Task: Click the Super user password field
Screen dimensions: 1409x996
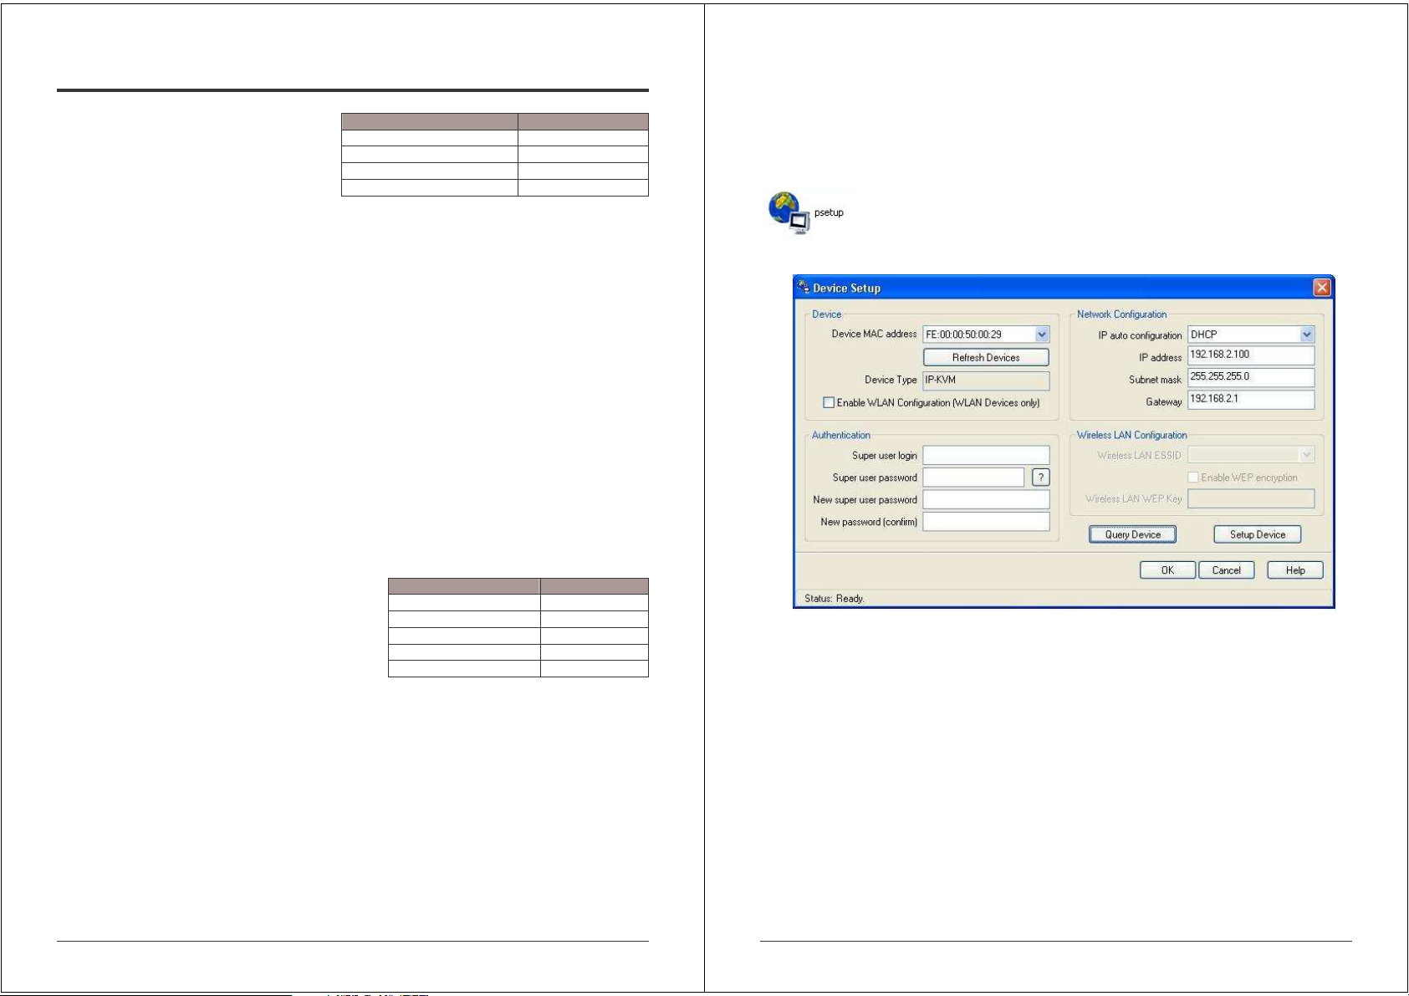Action: (973, 478)
